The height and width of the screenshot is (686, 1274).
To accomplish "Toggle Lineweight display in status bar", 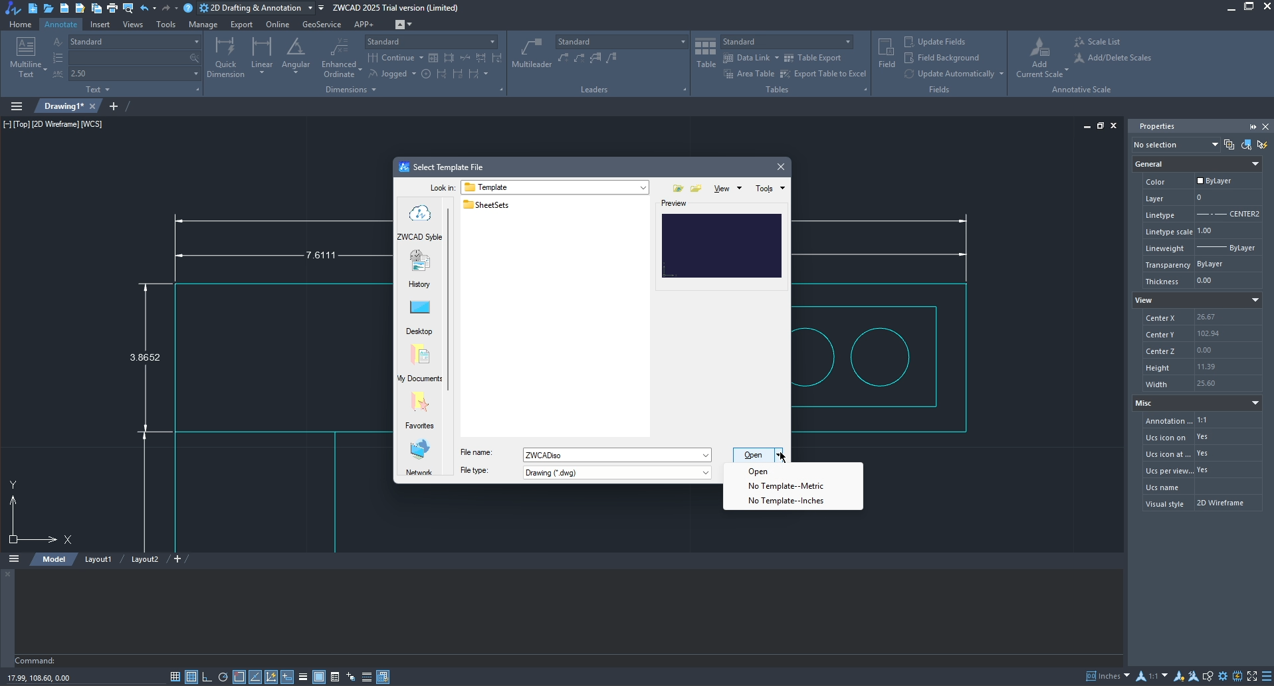I will pyautogui.click(x=302, y=677).
